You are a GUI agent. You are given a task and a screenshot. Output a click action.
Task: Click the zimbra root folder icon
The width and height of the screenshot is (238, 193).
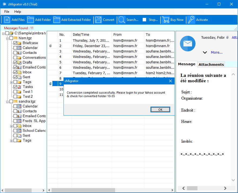tap(11, 33)
